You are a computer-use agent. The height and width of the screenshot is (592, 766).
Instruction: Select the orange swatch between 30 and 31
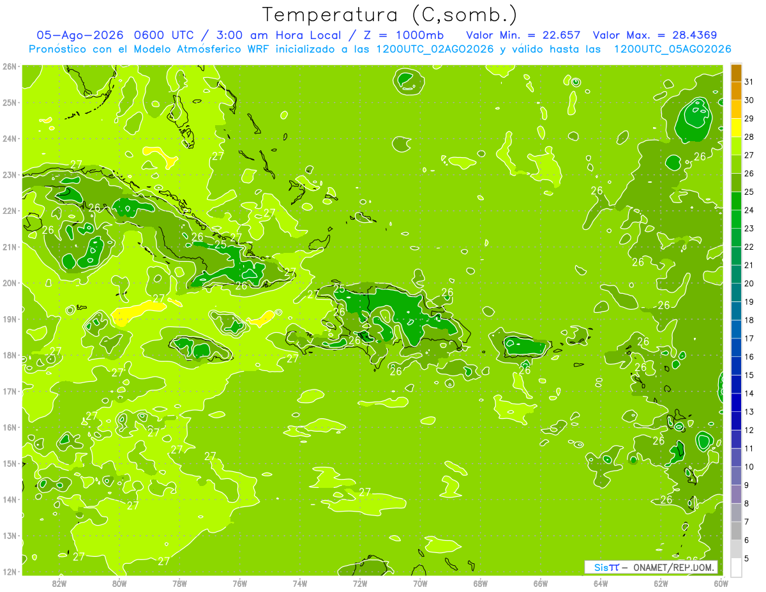(x=736, y=91)
